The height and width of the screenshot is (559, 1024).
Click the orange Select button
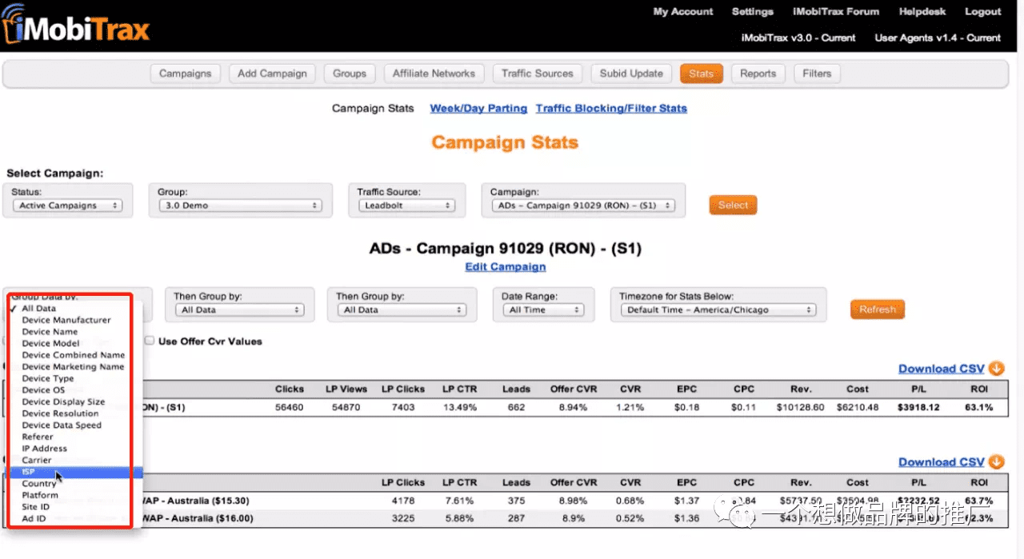[733, 206]
